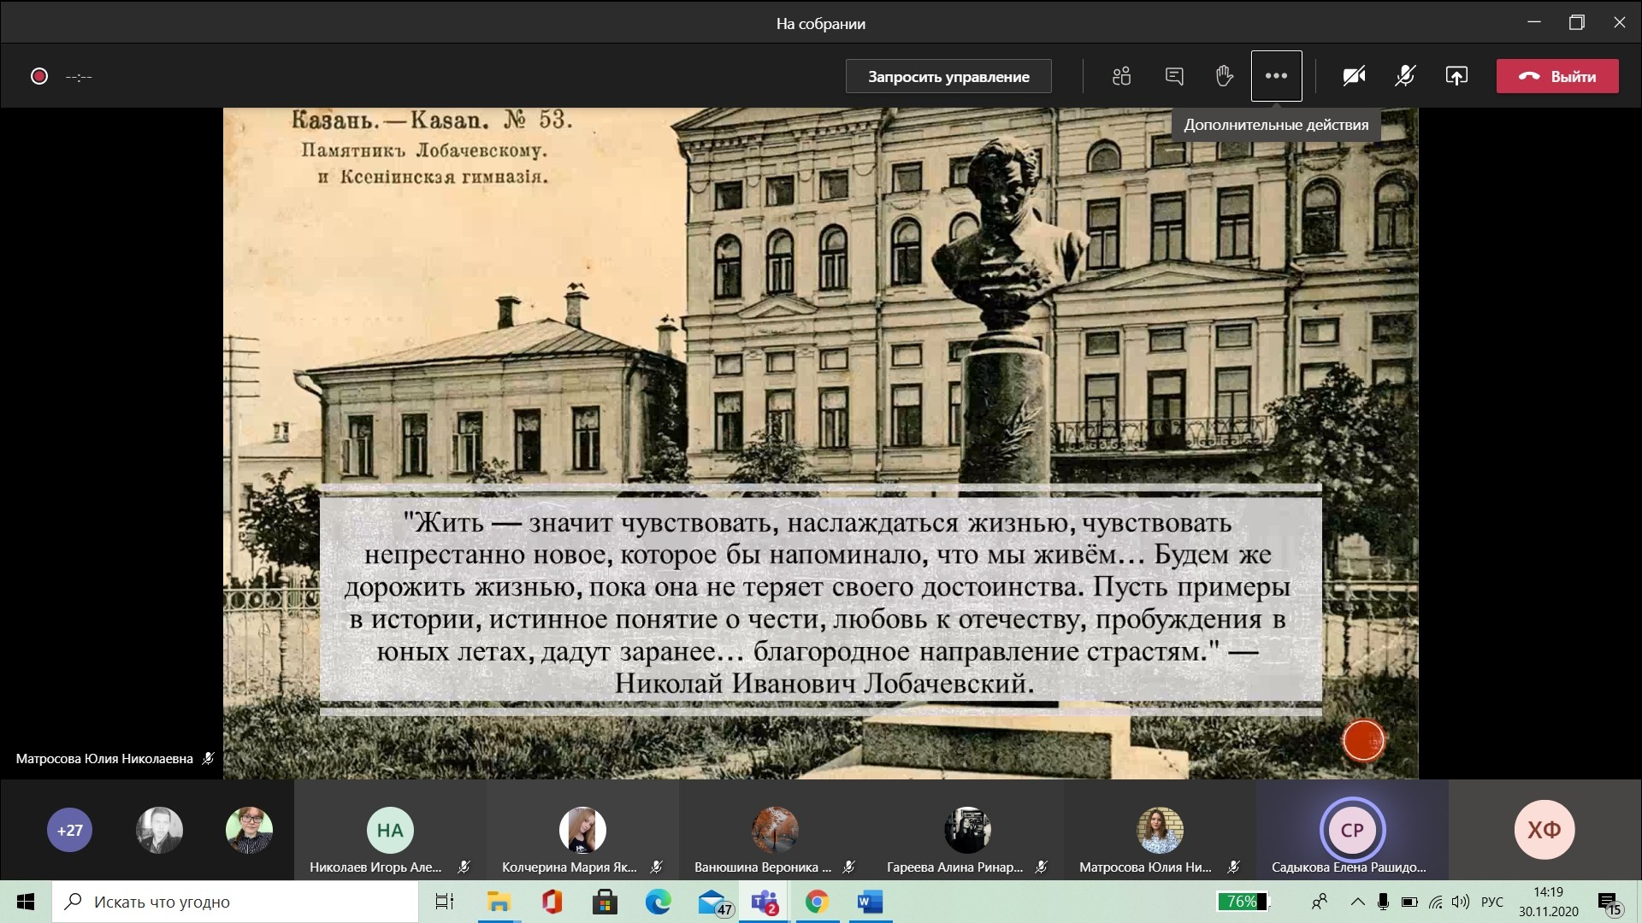Leave the meeting with 'Выйти'

pyautogui.click(x=1556, y=75)
